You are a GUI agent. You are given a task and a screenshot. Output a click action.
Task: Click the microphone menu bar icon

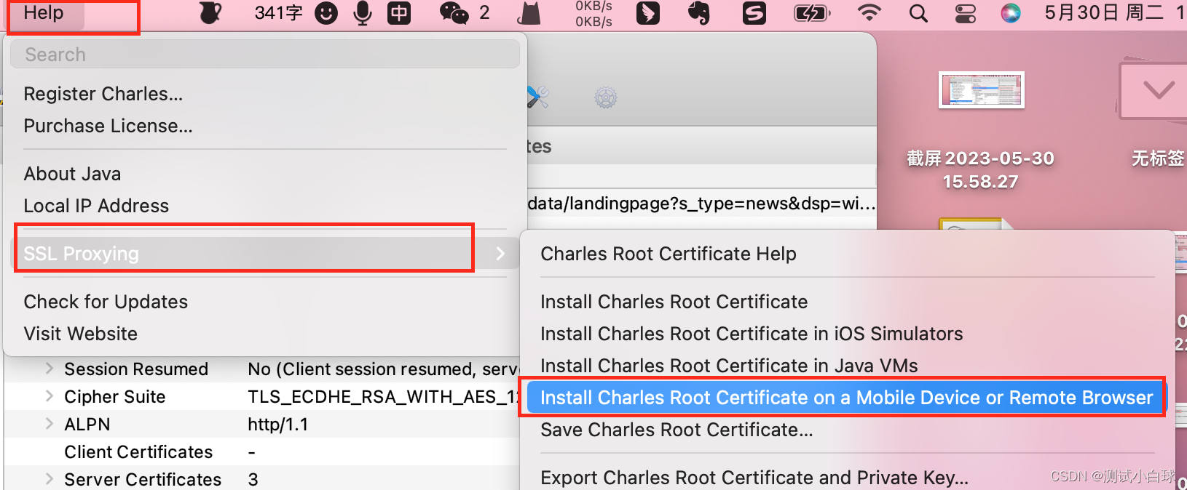(362, 13)
